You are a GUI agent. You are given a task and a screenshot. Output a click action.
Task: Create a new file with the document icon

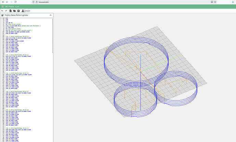click(11, 11)
